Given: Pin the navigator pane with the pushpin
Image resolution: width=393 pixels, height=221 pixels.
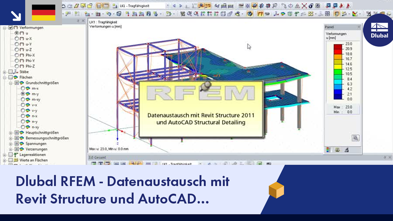Looking at the screenshot, I should 78,21.
